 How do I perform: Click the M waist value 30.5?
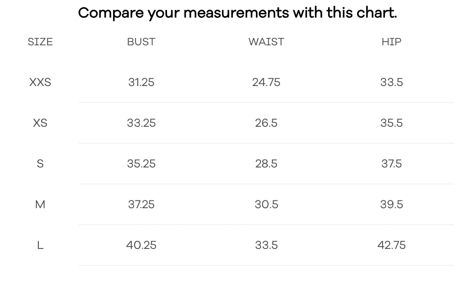pyautogui.click(x=266, y=205)
